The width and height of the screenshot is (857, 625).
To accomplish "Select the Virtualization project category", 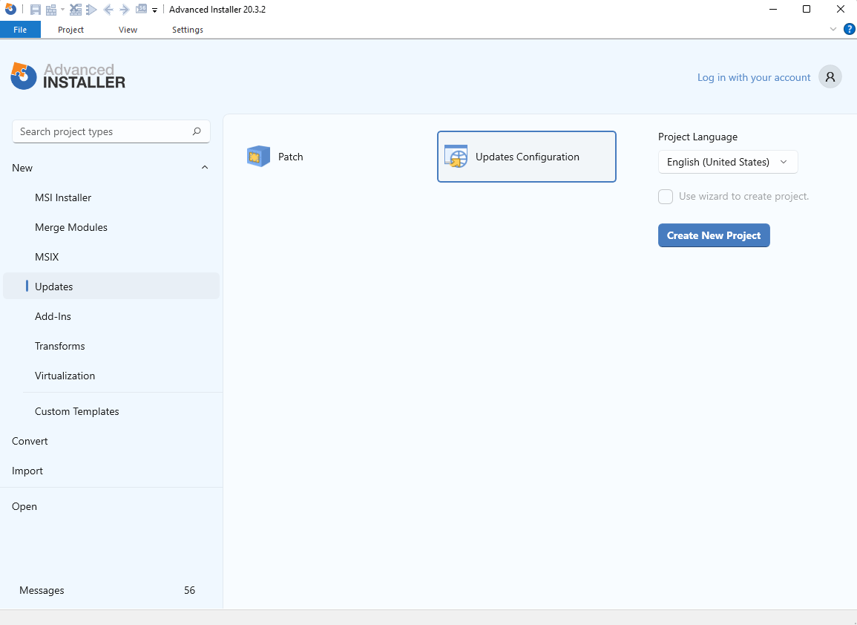I will [111, 375].
